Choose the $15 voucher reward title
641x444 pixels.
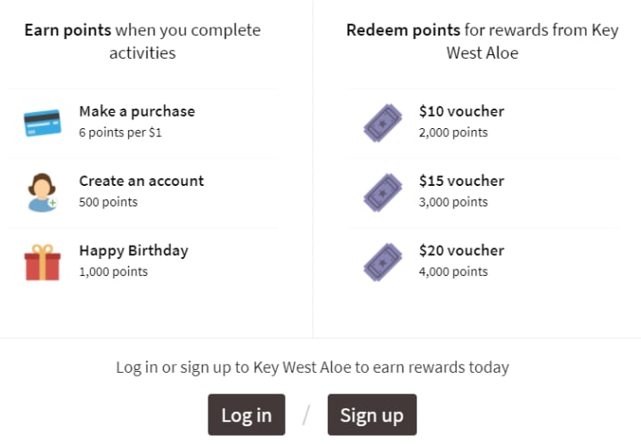[461, 181]
